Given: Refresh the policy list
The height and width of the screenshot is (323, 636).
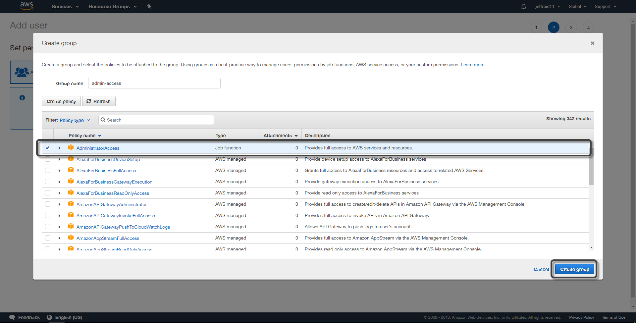Looking at the screenshot, I should [x=99, y=101].
